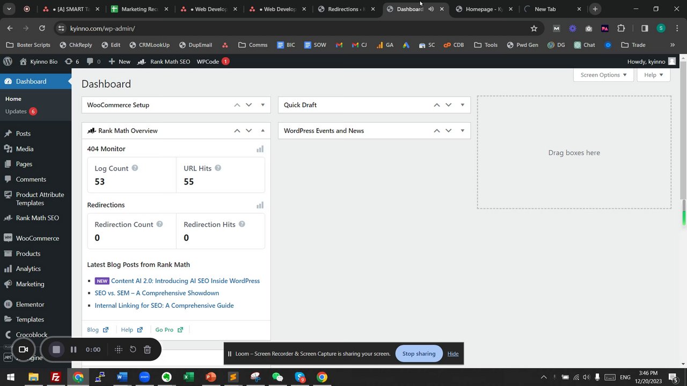Expand the Screen Options panel

pyautogui.click(x=603, y=75)
